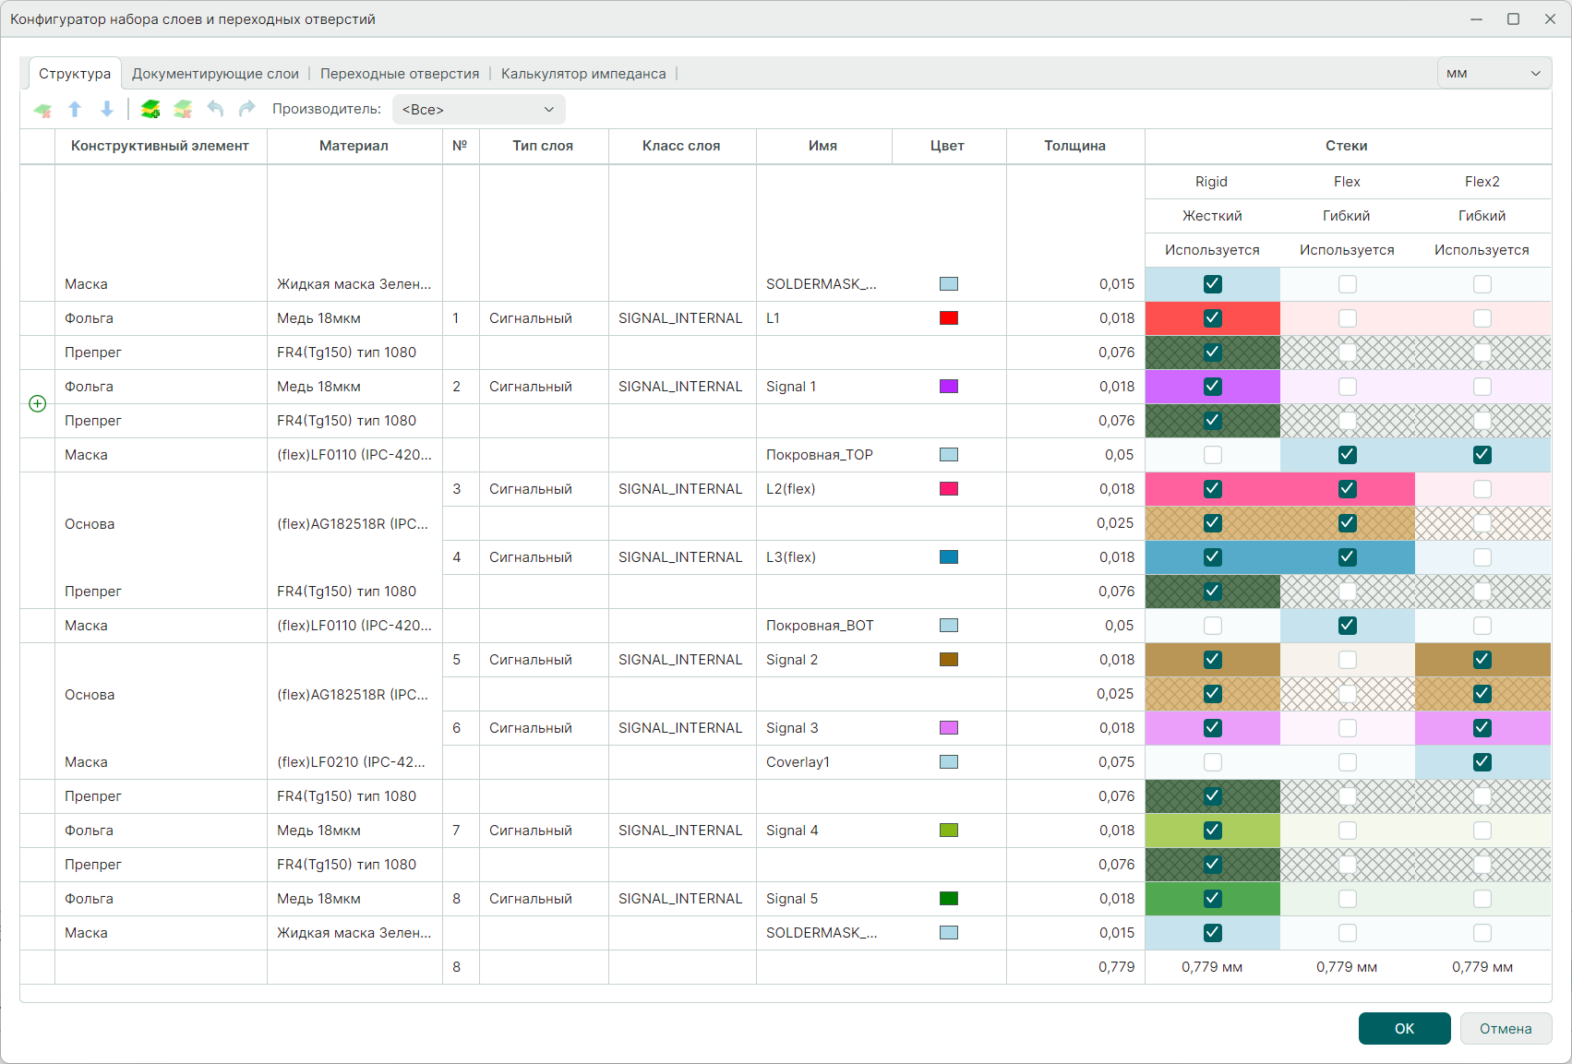
Task: Click the Отмена button
Action: pos(1505,1028)
